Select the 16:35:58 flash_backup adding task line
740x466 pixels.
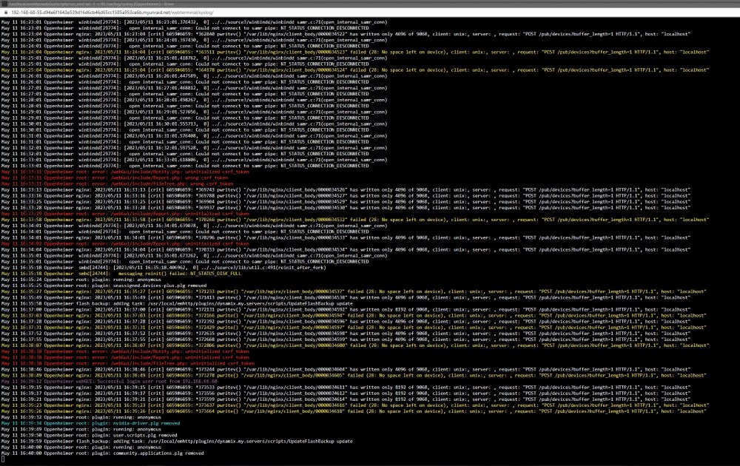click(177, 303)
